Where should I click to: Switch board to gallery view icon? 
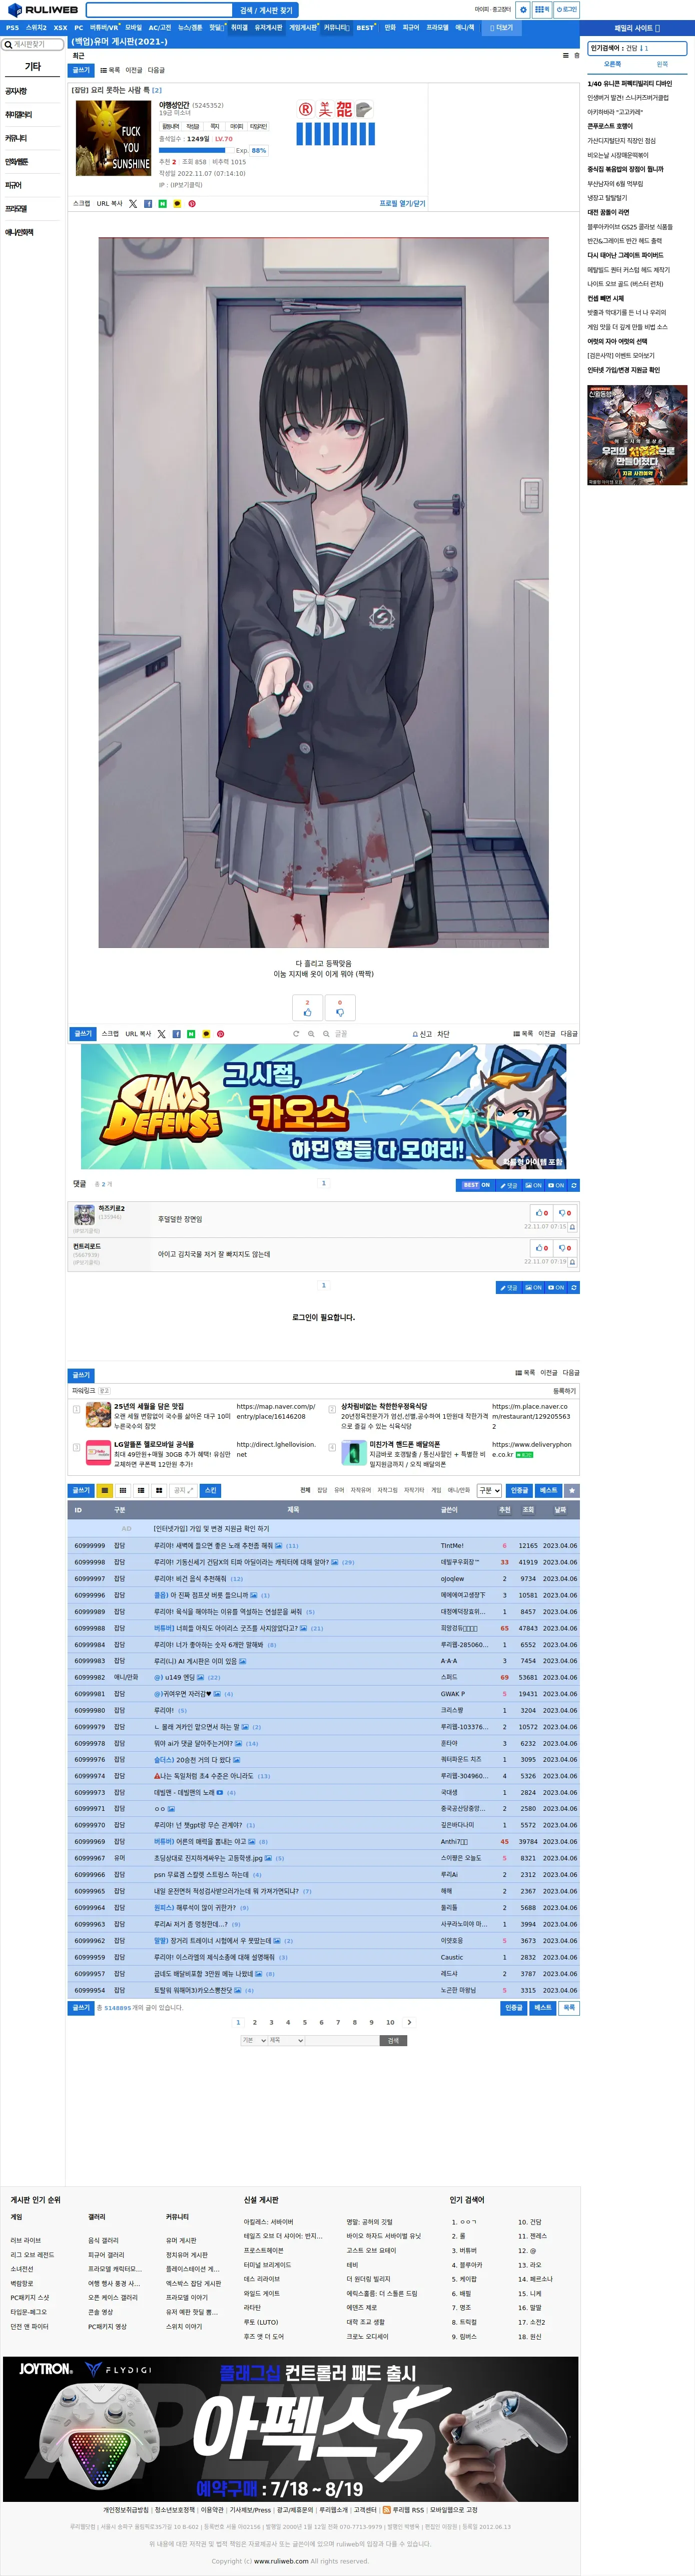[159, 1490]
